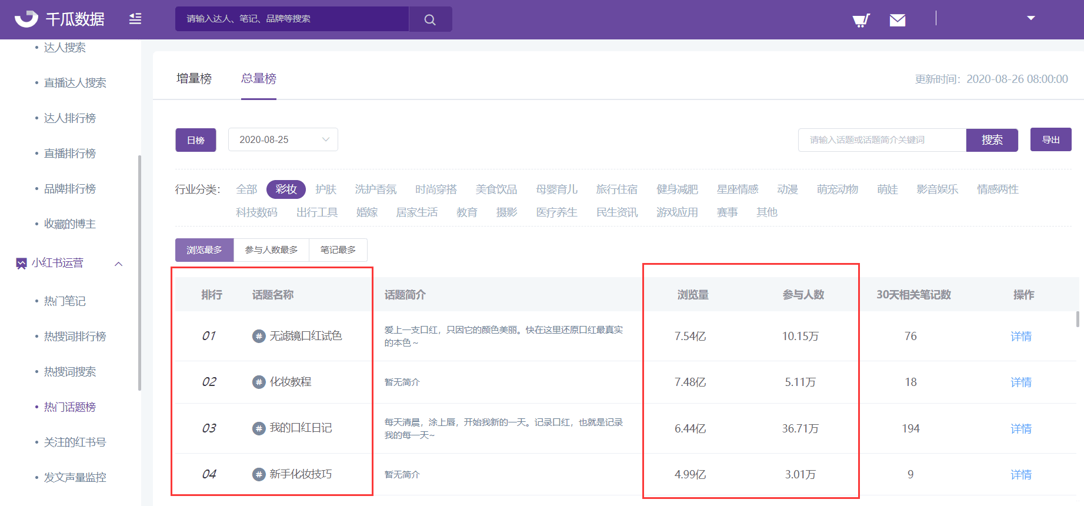Screen dimensions: 1084x506
Task: Click the sidebar vertical scrollbar
Action: pyautogui.click(x=139, y=273)
